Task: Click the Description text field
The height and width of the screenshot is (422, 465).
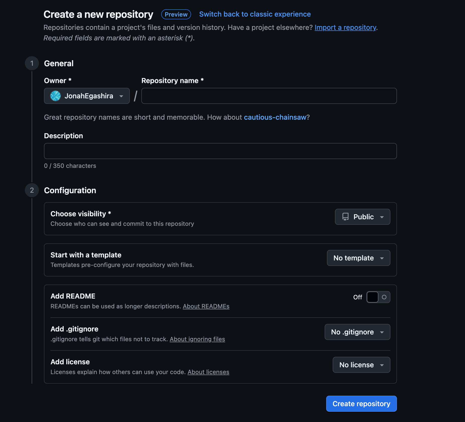Action: click(x=220, y=151)
